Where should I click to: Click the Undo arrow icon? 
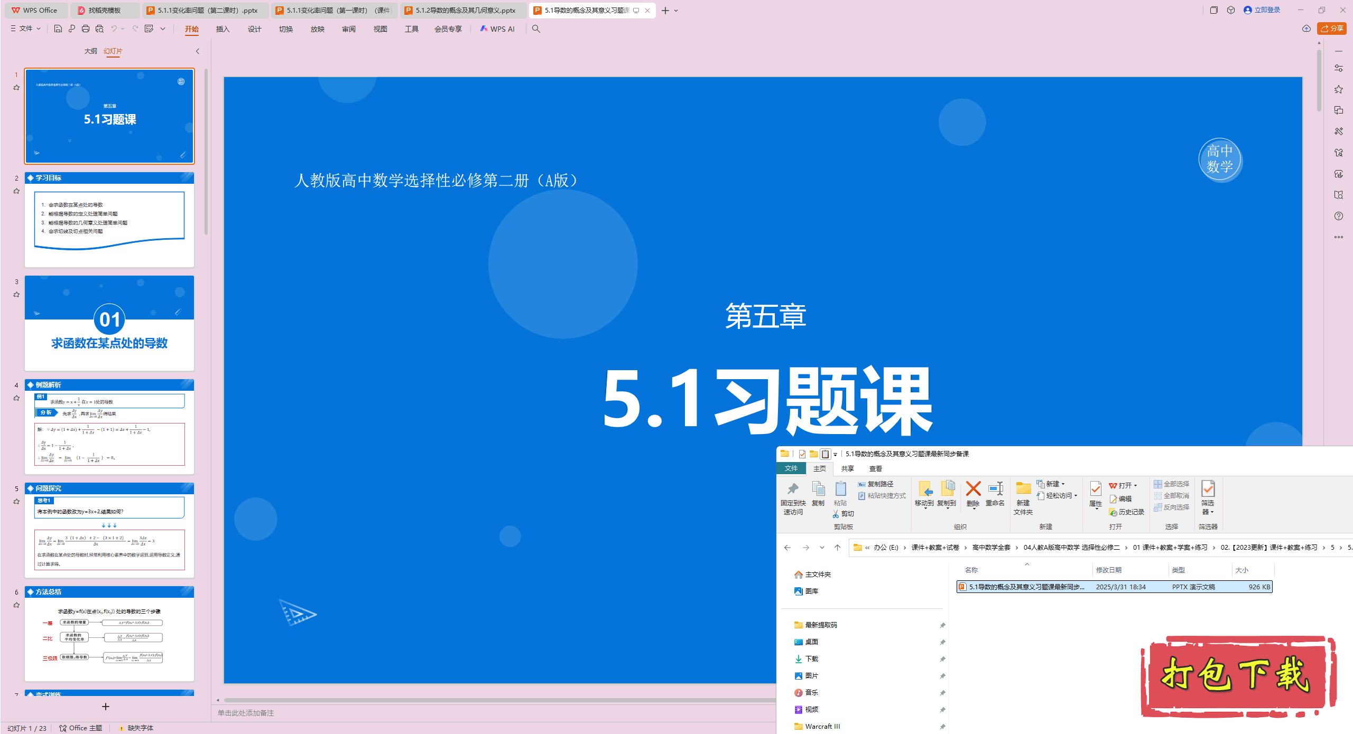coord(114,29)
